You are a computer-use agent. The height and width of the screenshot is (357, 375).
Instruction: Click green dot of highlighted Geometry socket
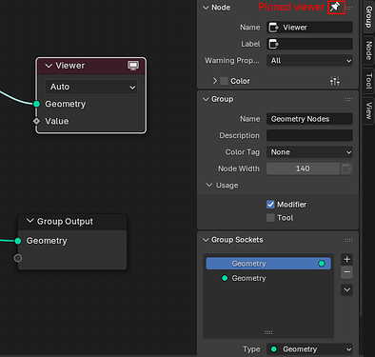click(322, 264)
